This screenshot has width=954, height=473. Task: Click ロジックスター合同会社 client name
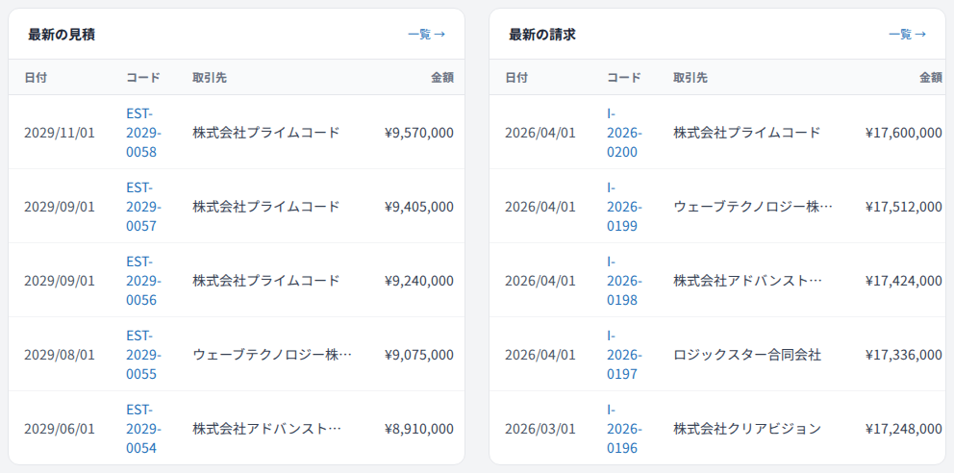747,355
